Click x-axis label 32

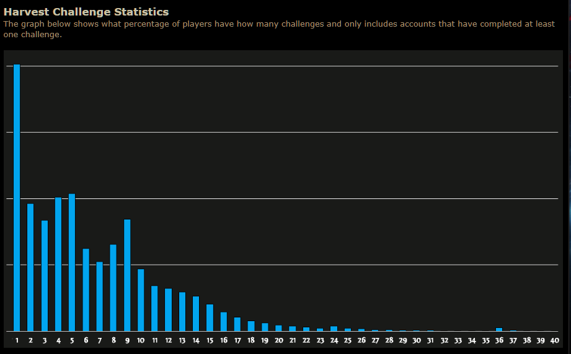point(445,340)
